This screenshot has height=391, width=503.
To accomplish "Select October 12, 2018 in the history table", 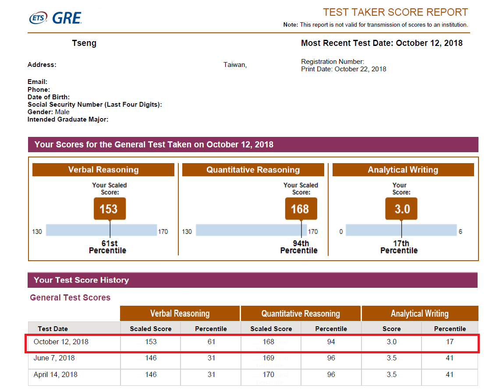I will 61,342.
